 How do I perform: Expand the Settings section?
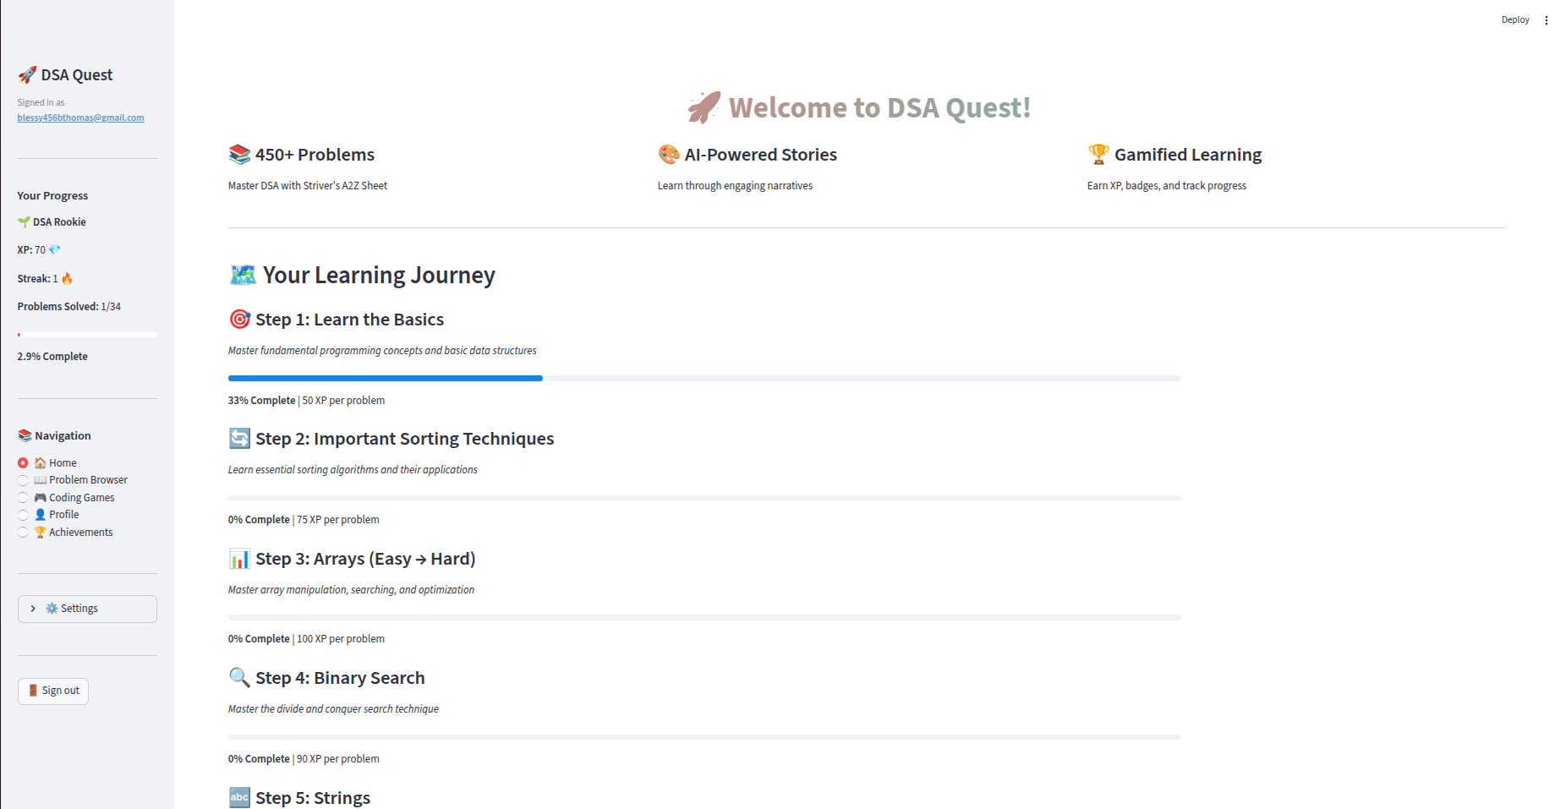87,609
